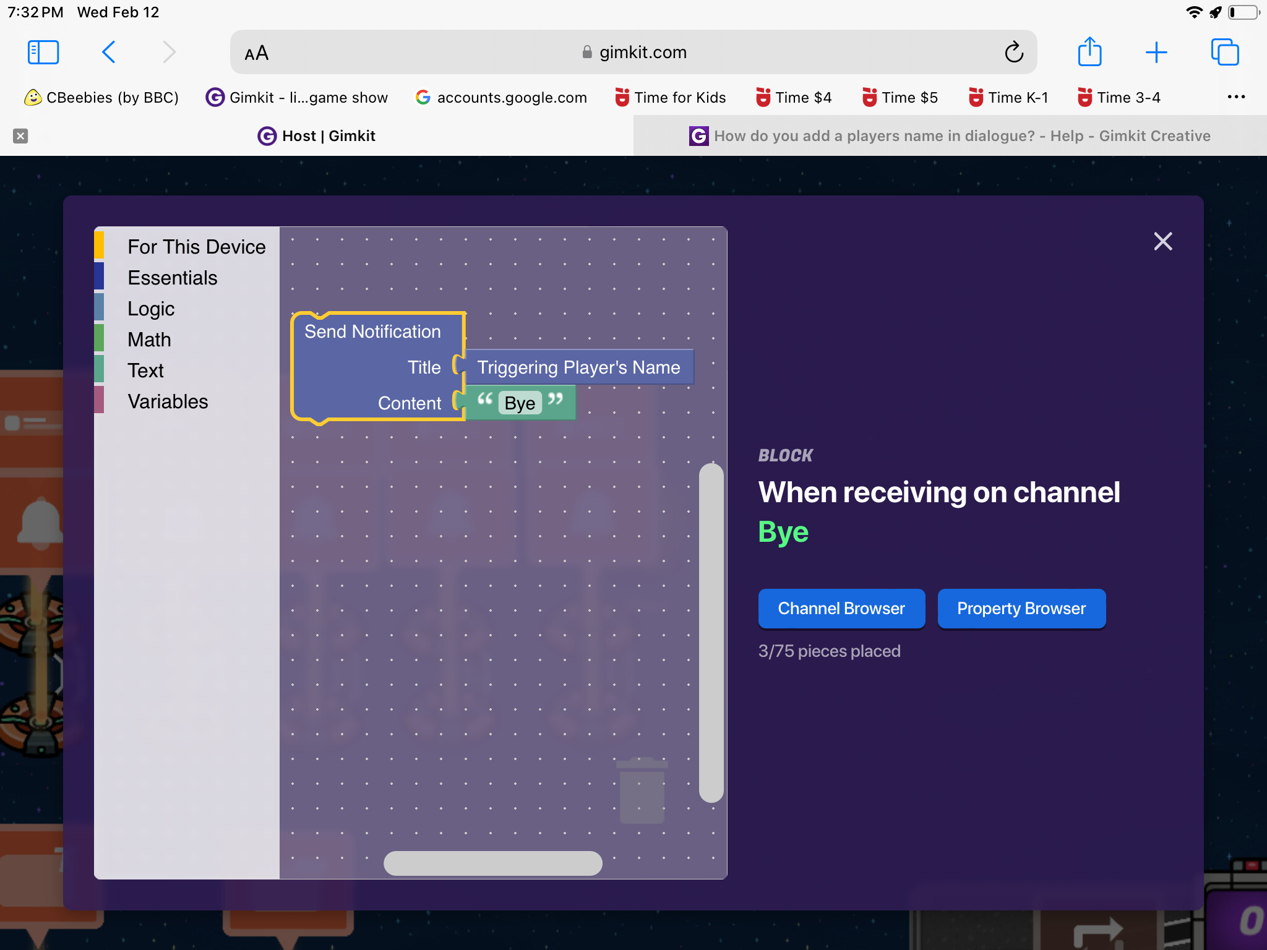
Task: Switch to the Gimkit Creative help tab
Action: pos(961,135)
